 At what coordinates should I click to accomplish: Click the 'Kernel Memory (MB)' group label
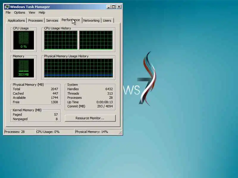(27, 110)
